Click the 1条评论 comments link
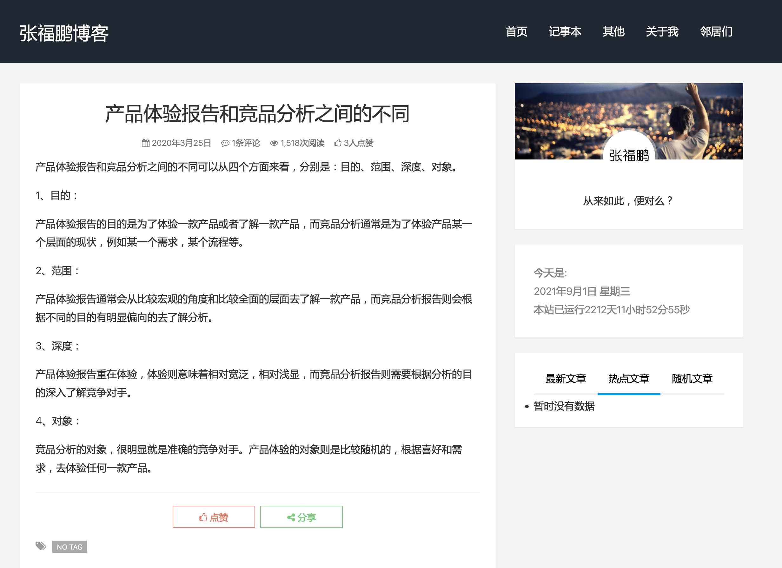Image resolution: width=782 pixels, height=568 pixels. [x=246, y=143]
